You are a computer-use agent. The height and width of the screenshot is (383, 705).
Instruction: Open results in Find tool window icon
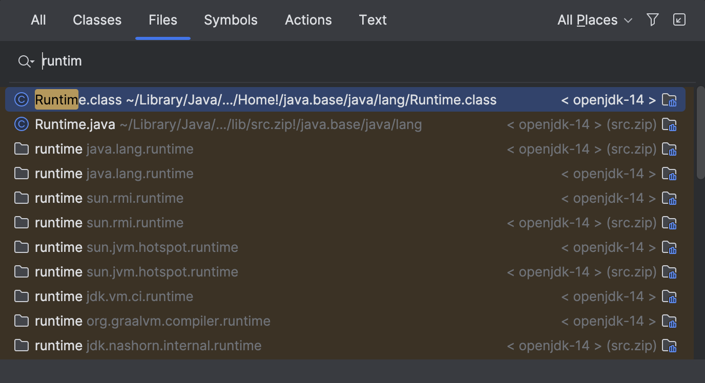[679, 19]
